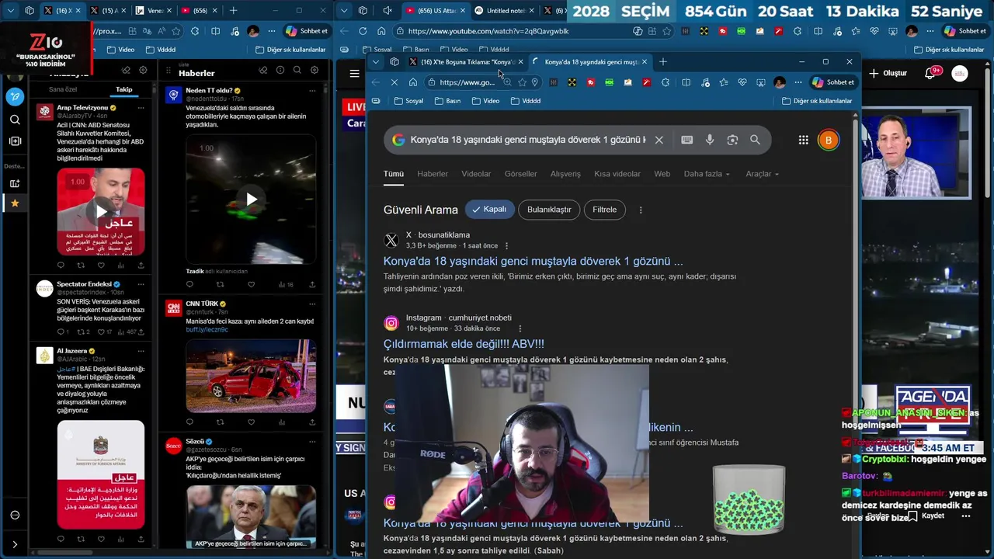994x559 pixels.
Task: Open YouTube notifications bell
Action: [x=930, y=73]
